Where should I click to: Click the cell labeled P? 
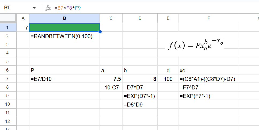point(64,70)
